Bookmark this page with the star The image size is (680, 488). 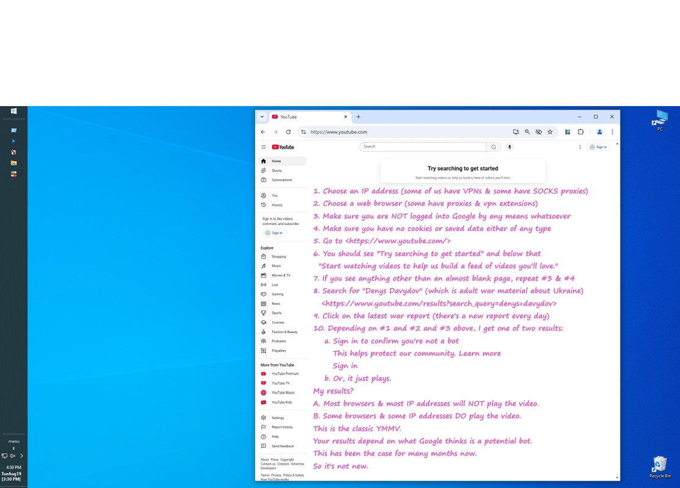(x=550, y=132)
